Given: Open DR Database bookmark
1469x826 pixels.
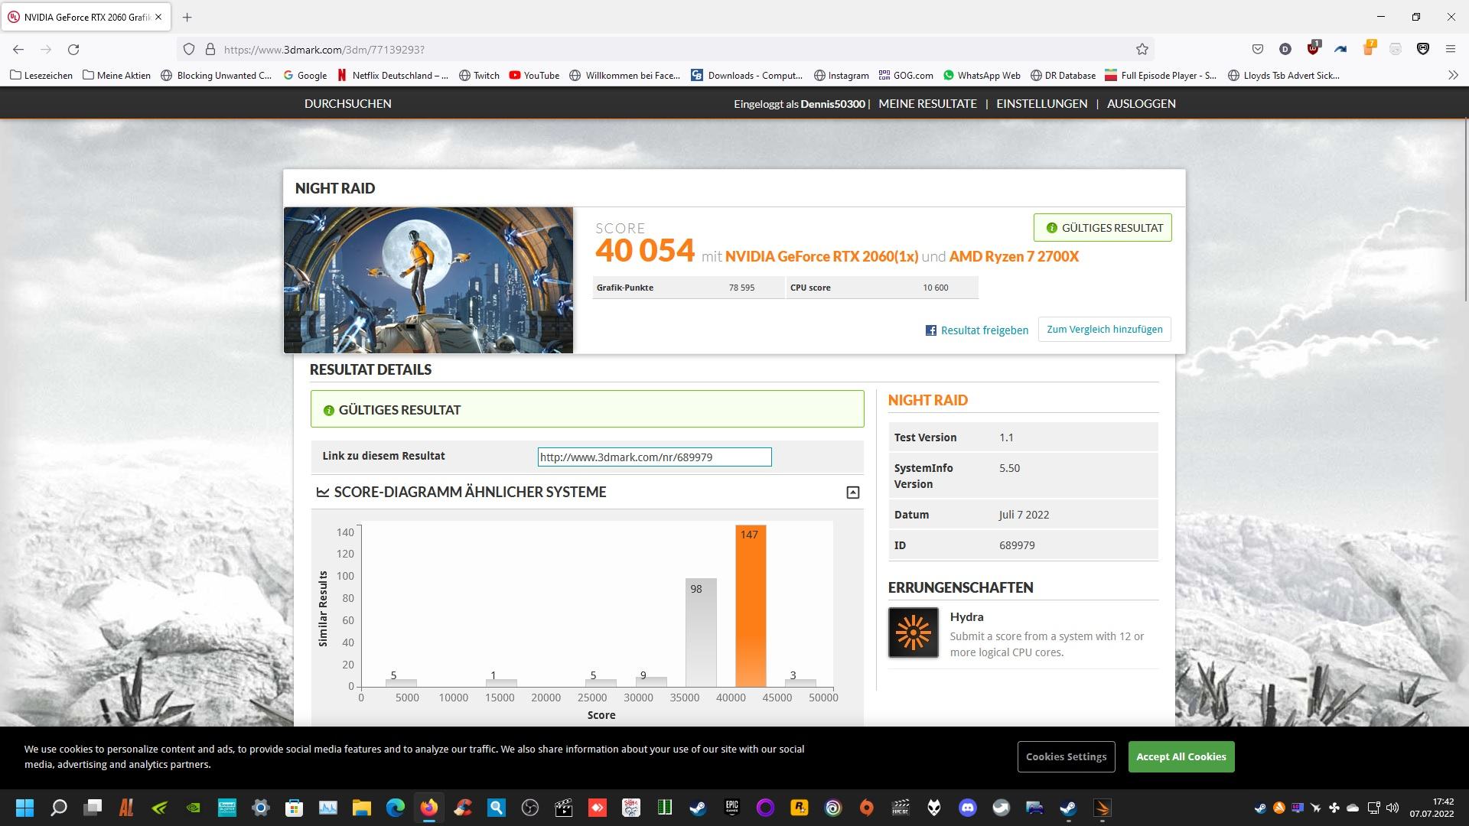Looking at the screenshot, I should tap(1063, 75).
